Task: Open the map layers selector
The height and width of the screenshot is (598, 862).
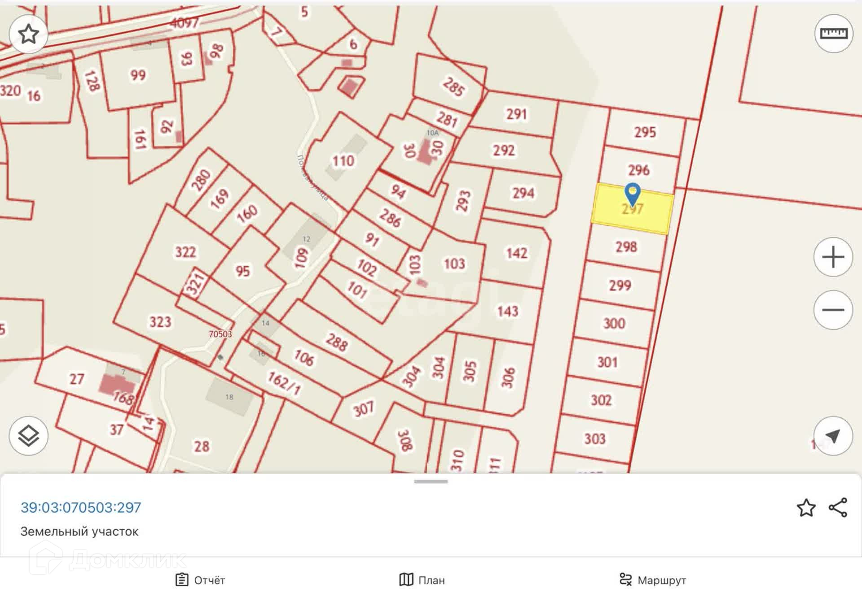Action: (29, 435)
